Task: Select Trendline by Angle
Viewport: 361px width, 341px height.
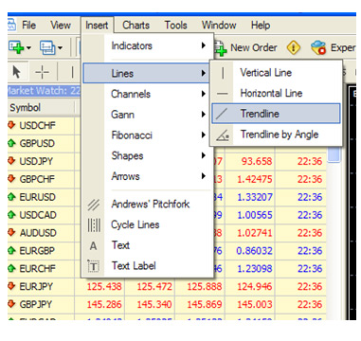Action: pos(276,135)
